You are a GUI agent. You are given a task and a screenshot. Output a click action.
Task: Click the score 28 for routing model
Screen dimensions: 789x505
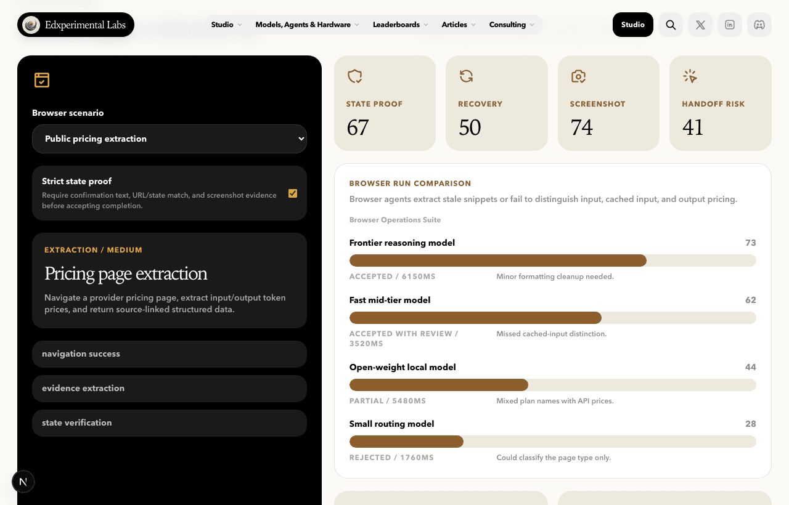point(750,424)
